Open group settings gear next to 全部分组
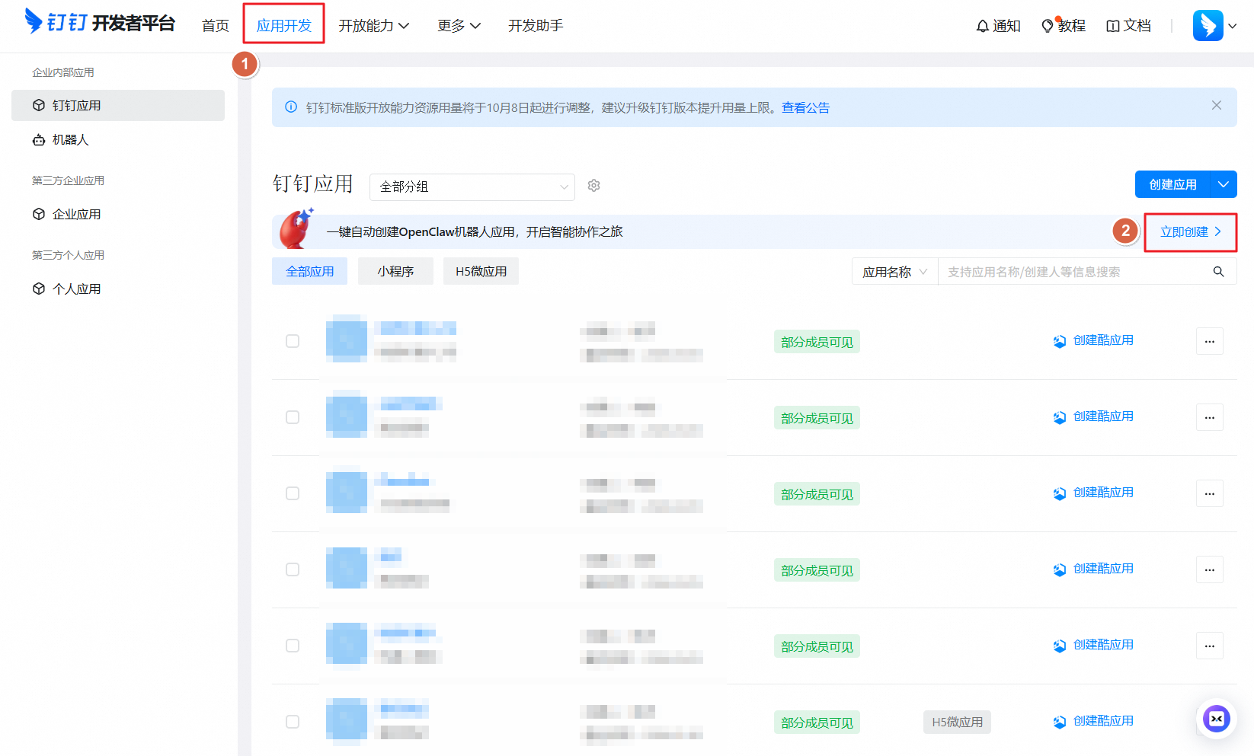 click(x=594, y=186)
